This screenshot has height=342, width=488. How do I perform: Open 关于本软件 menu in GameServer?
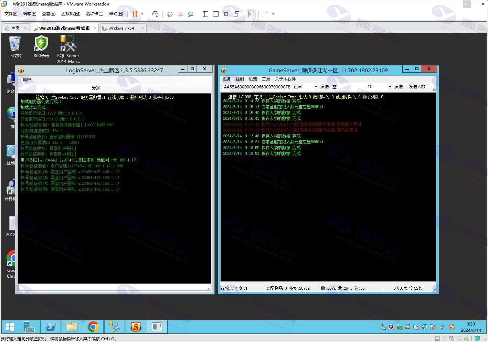click(285, 79)
